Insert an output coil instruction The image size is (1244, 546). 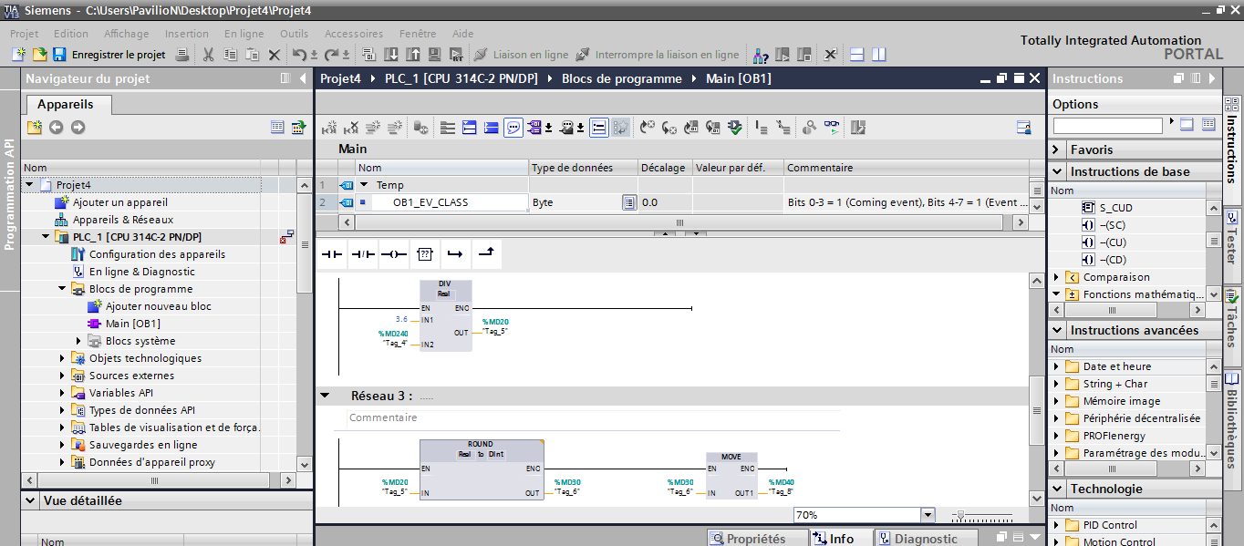[x=394, y=254]
